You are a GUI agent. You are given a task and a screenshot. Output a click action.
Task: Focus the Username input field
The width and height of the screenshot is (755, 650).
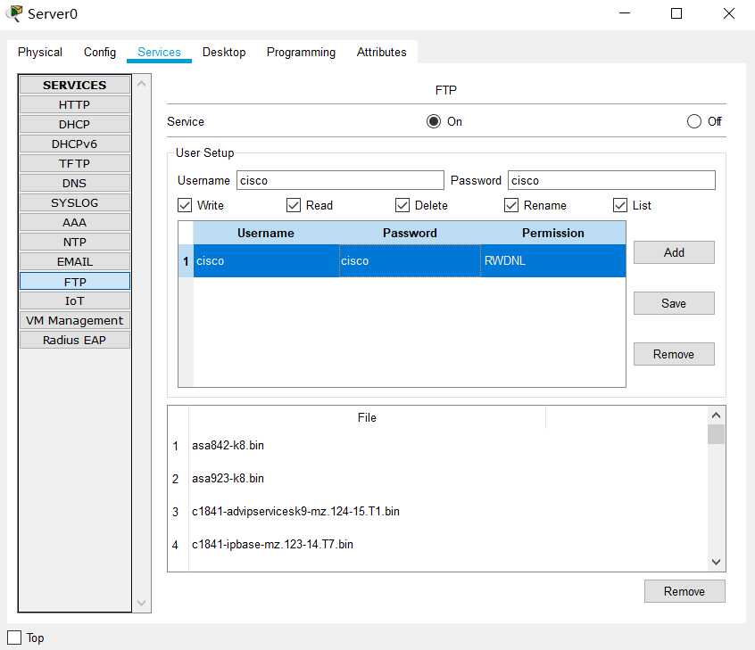pos(340,180)
